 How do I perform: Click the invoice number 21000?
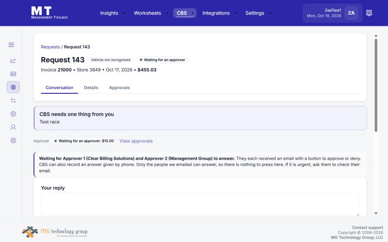65,70
